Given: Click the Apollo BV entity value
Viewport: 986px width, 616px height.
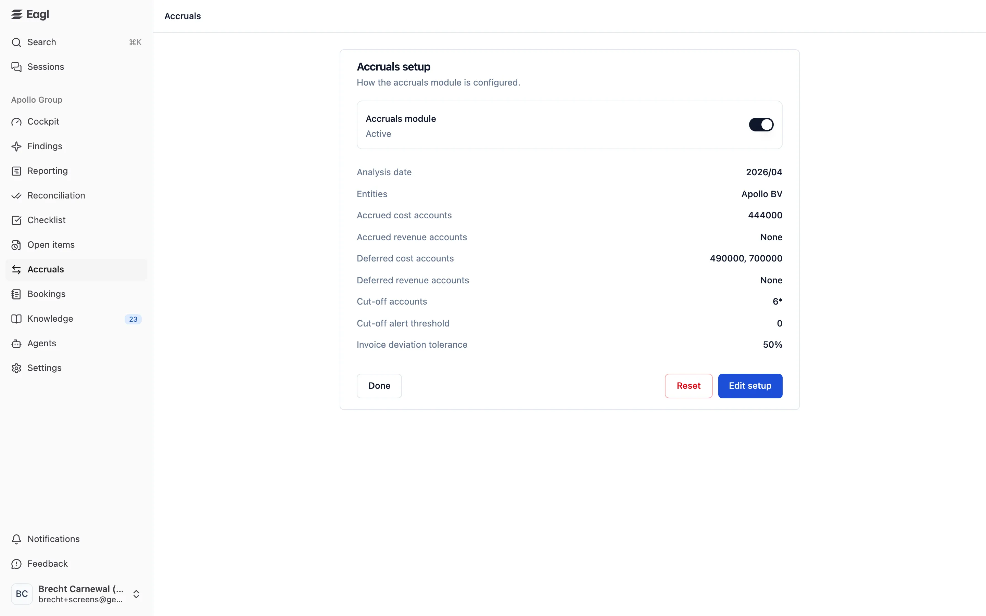Looking at the screenshot, I should tap(761, 194).
